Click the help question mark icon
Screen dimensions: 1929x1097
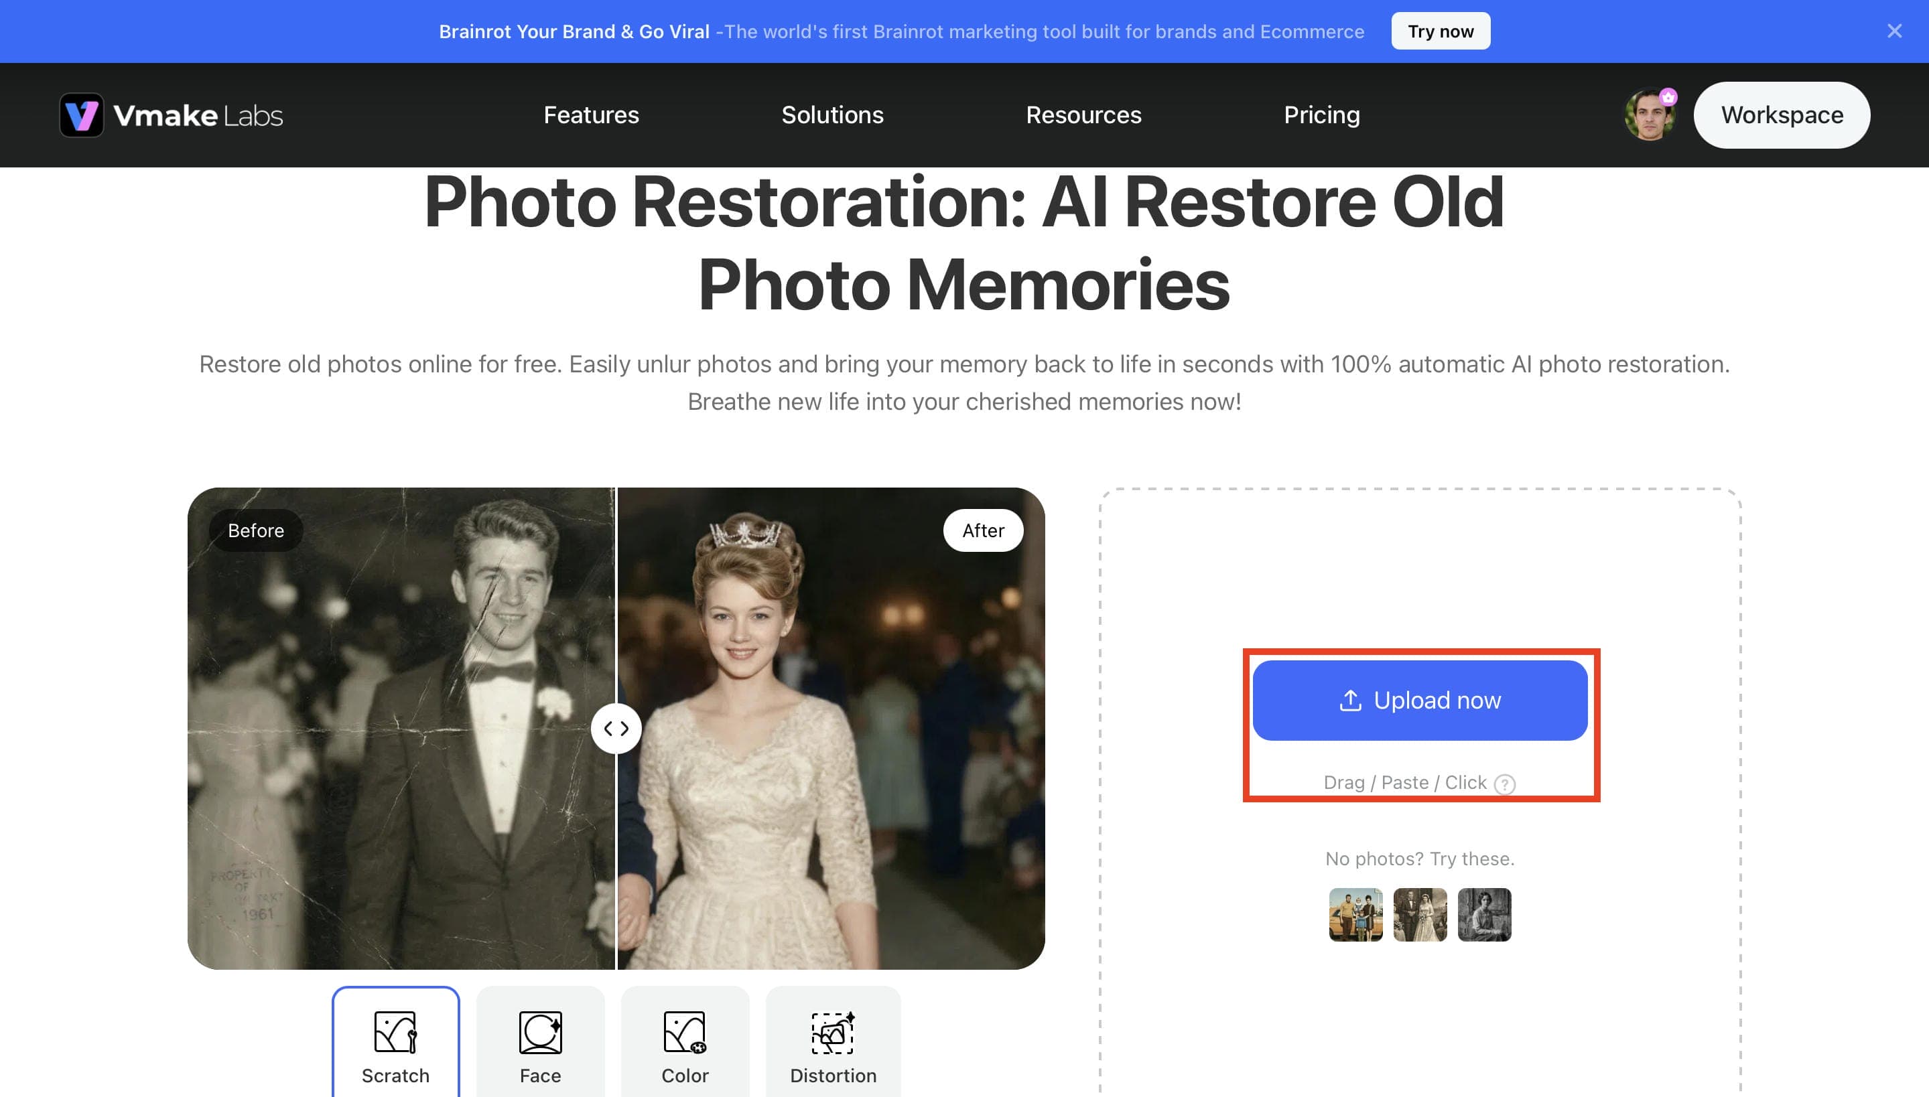click(1505, 784)
